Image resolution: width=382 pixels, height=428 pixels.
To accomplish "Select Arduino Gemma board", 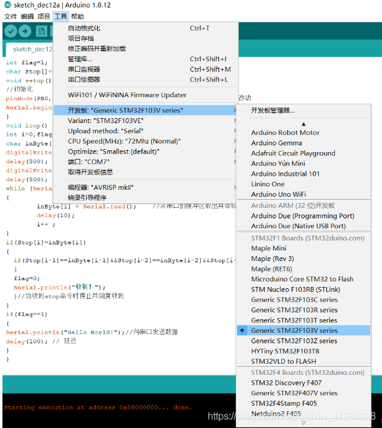I will [303, 143].
